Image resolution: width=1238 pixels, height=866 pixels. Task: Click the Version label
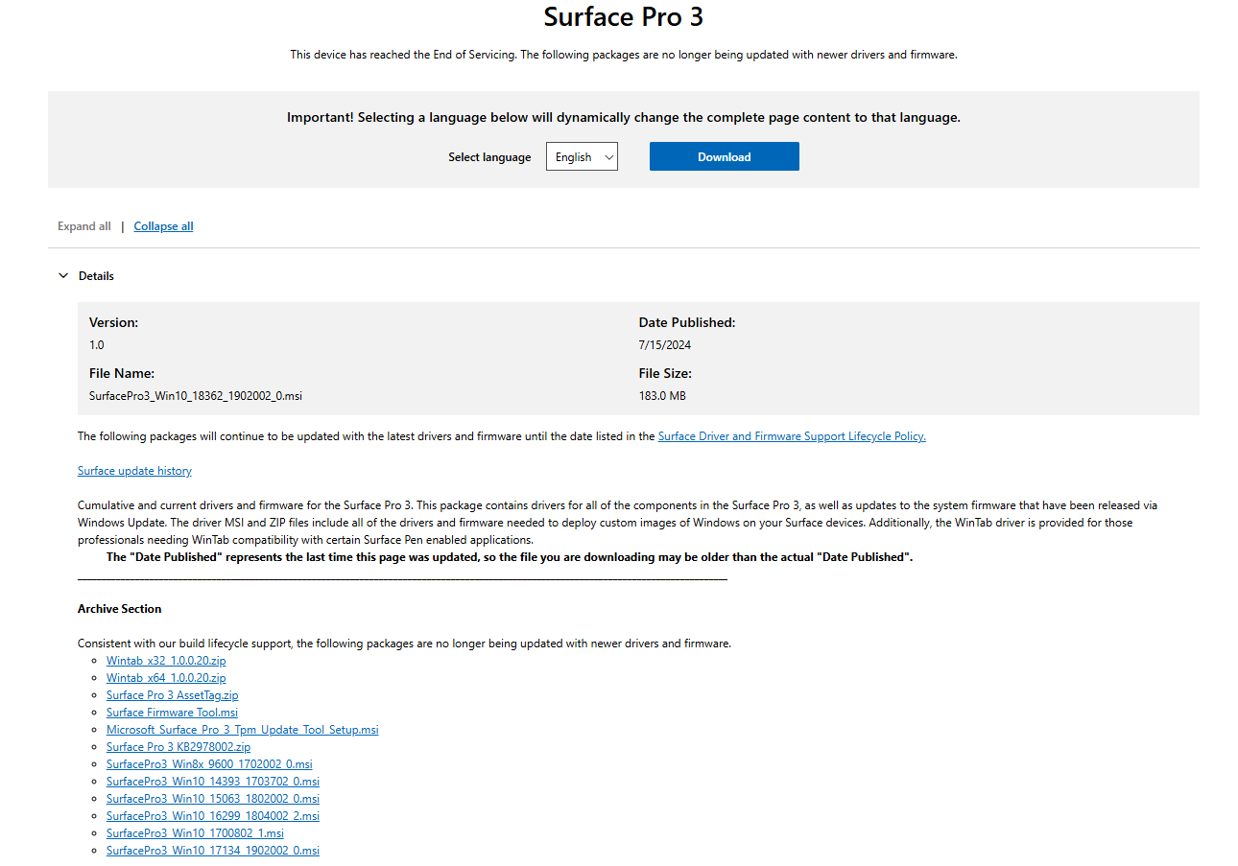(x=113, y=323)
